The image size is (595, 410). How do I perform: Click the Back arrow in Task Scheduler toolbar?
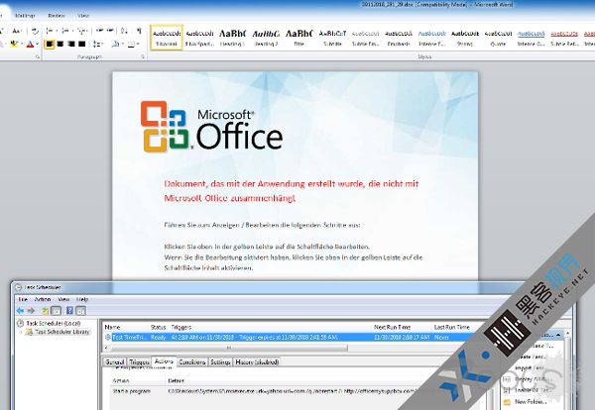point(20,308)
